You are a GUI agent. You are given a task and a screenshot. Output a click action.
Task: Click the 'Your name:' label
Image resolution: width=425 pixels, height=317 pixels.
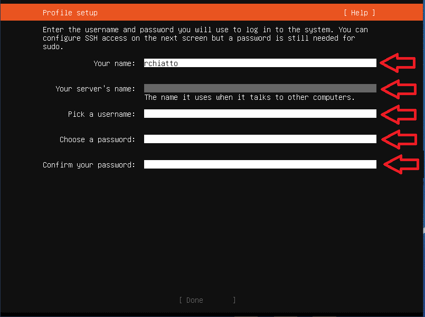pos(114,63)
